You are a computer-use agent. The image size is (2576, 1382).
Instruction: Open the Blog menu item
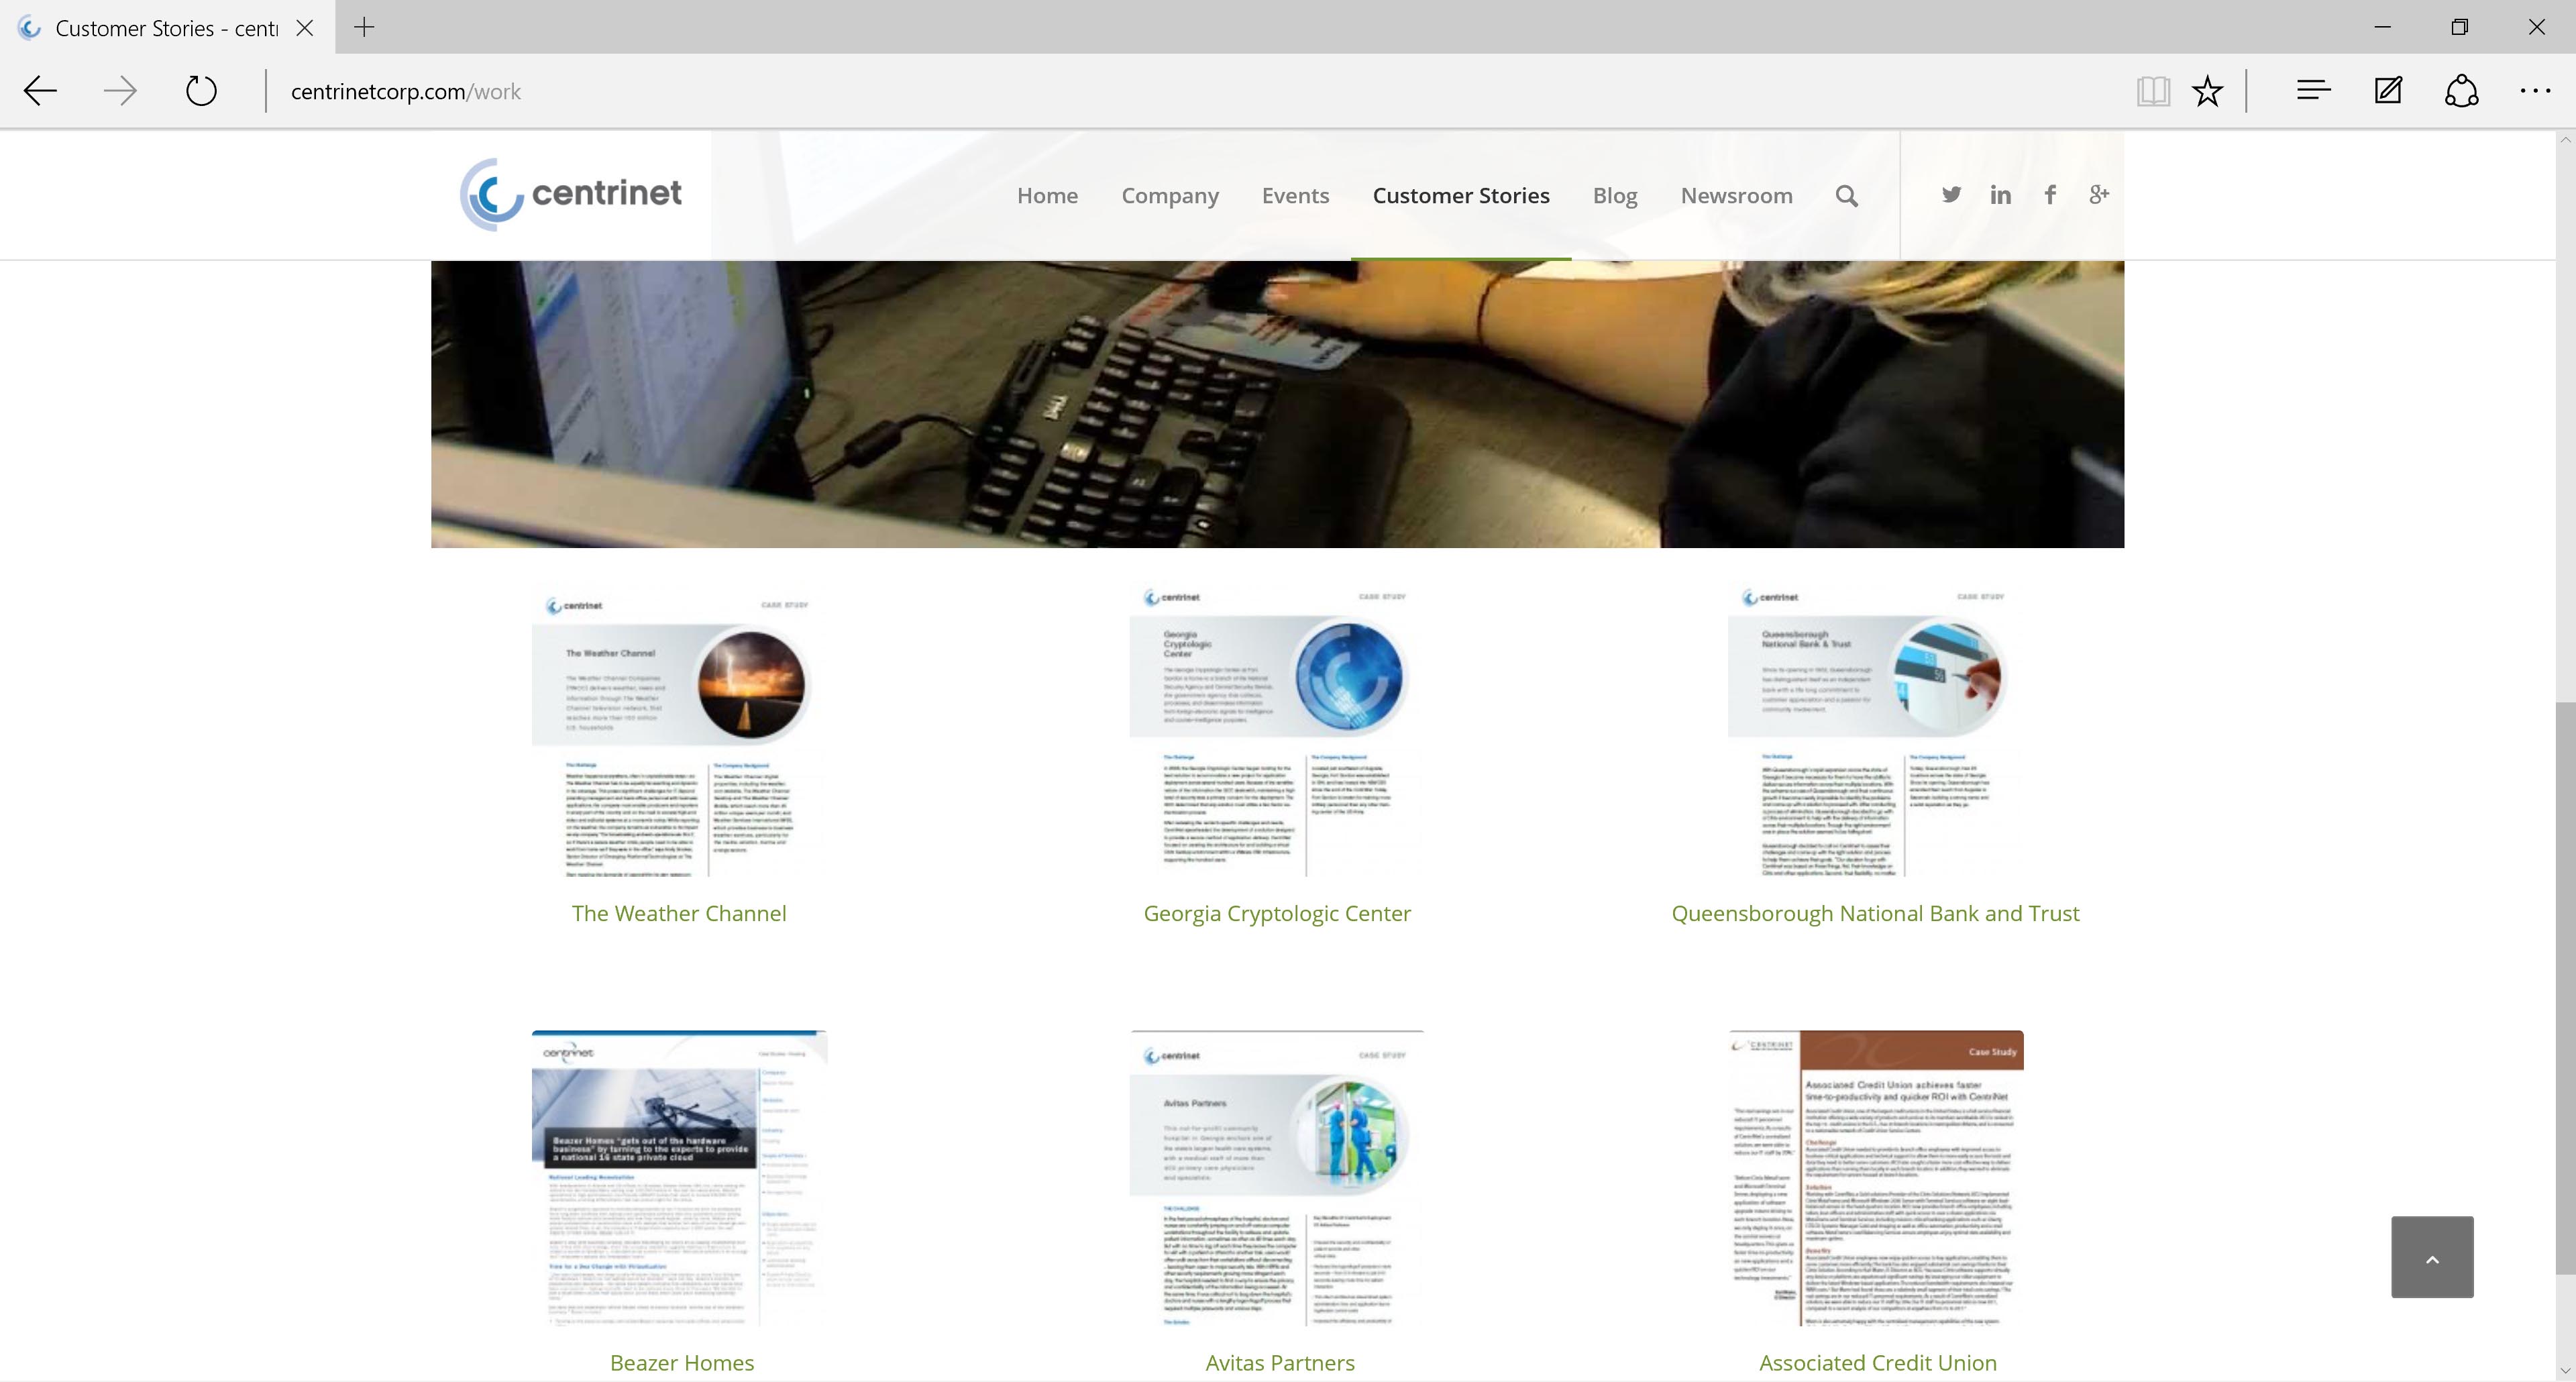tap(1615, 195)
